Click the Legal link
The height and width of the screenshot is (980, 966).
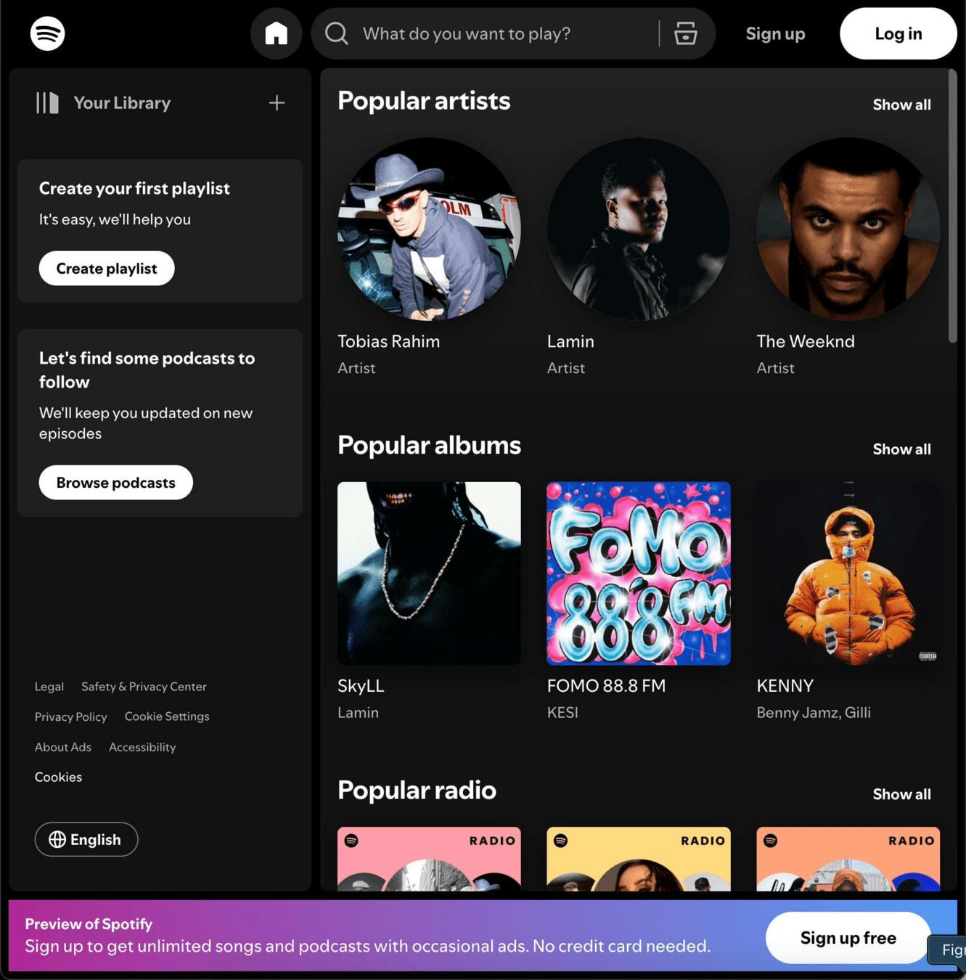pos(49,686)
